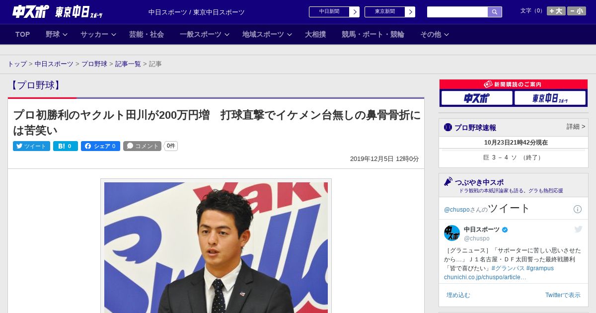The height and width of the screenshot is (313, 596).
Task: Click the arrow beside 東京新聞
Action: pyautogui.click(x=410, y=12)
